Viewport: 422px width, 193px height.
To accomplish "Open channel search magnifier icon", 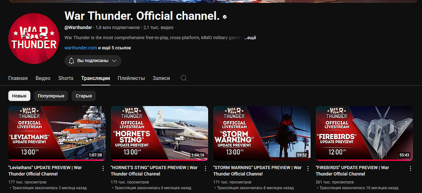I will pyautogui.click(x=184, y=78).
